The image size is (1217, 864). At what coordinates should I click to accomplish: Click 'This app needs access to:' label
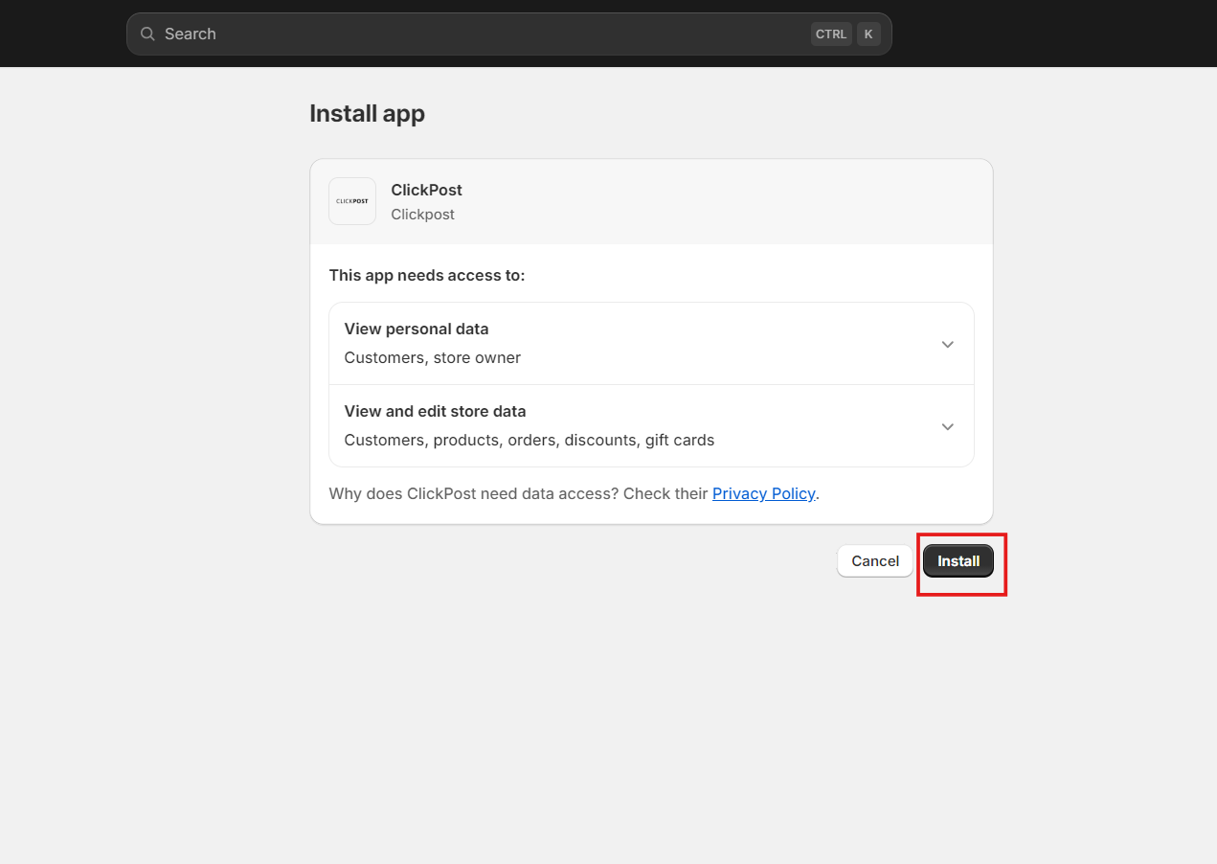pyautogui.click(x=427, y=275)
